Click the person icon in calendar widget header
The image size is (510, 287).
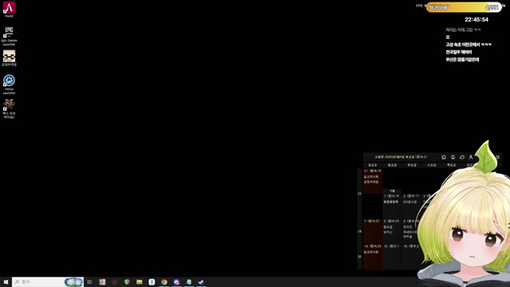(471, 157)
